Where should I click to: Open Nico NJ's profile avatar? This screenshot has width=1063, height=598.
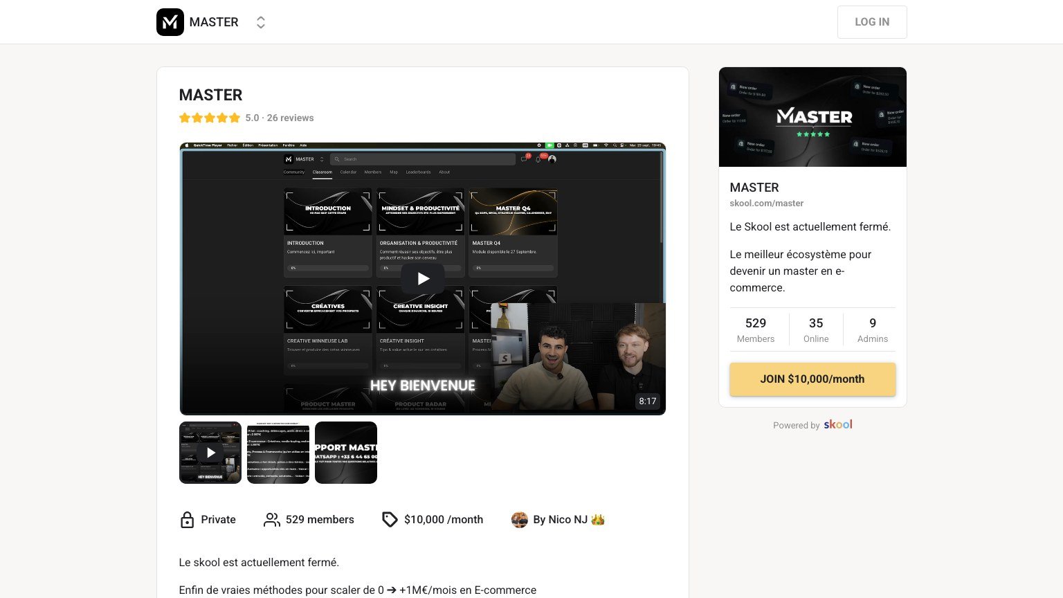tap(520, 520)
